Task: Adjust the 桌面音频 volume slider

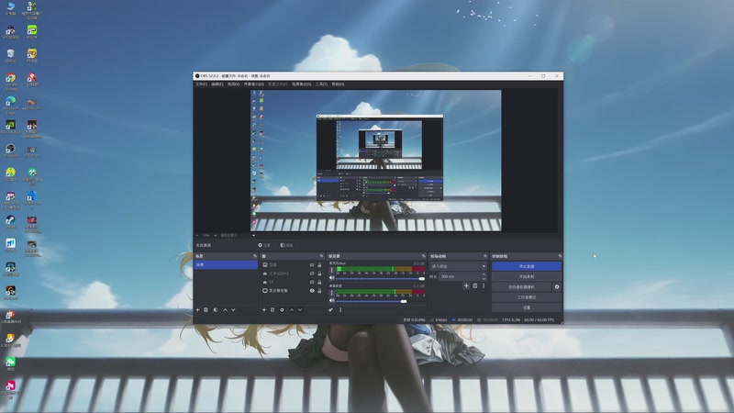Action: pos(379,301)
